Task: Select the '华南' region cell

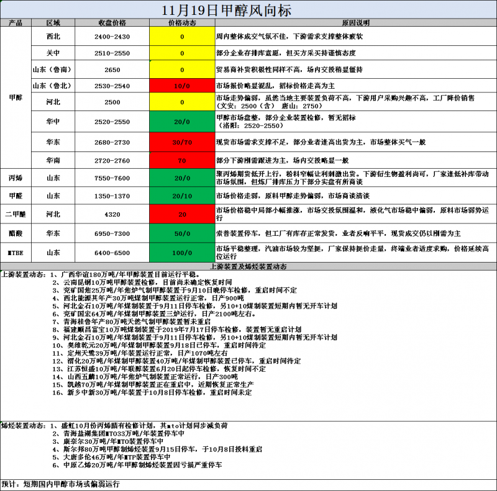Action: [x=53, y=160]
